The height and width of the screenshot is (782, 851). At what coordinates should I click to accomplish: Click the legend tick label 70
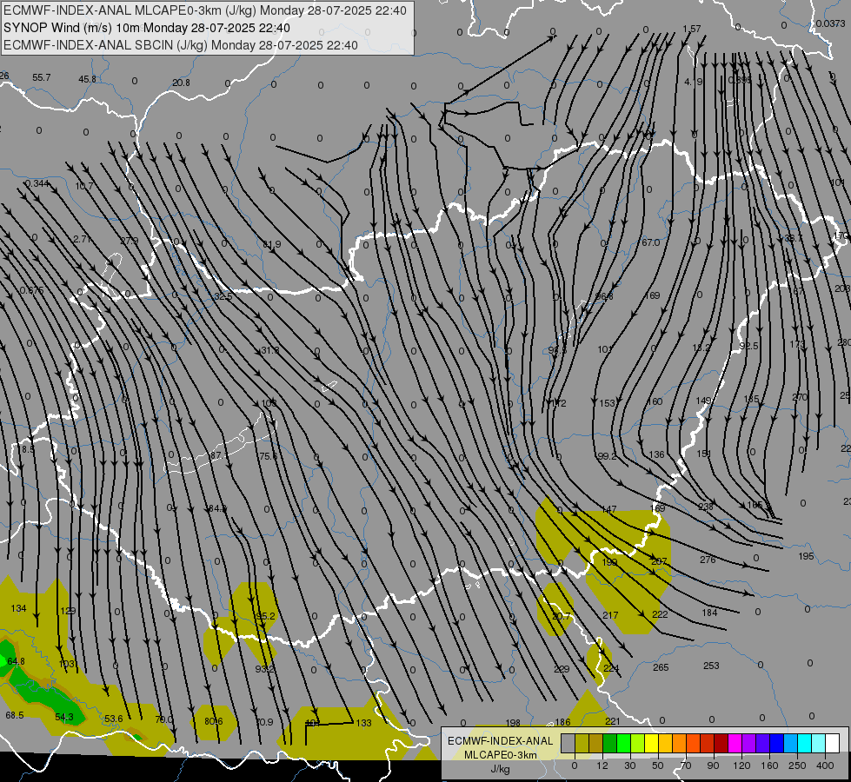tap(685, 765)
